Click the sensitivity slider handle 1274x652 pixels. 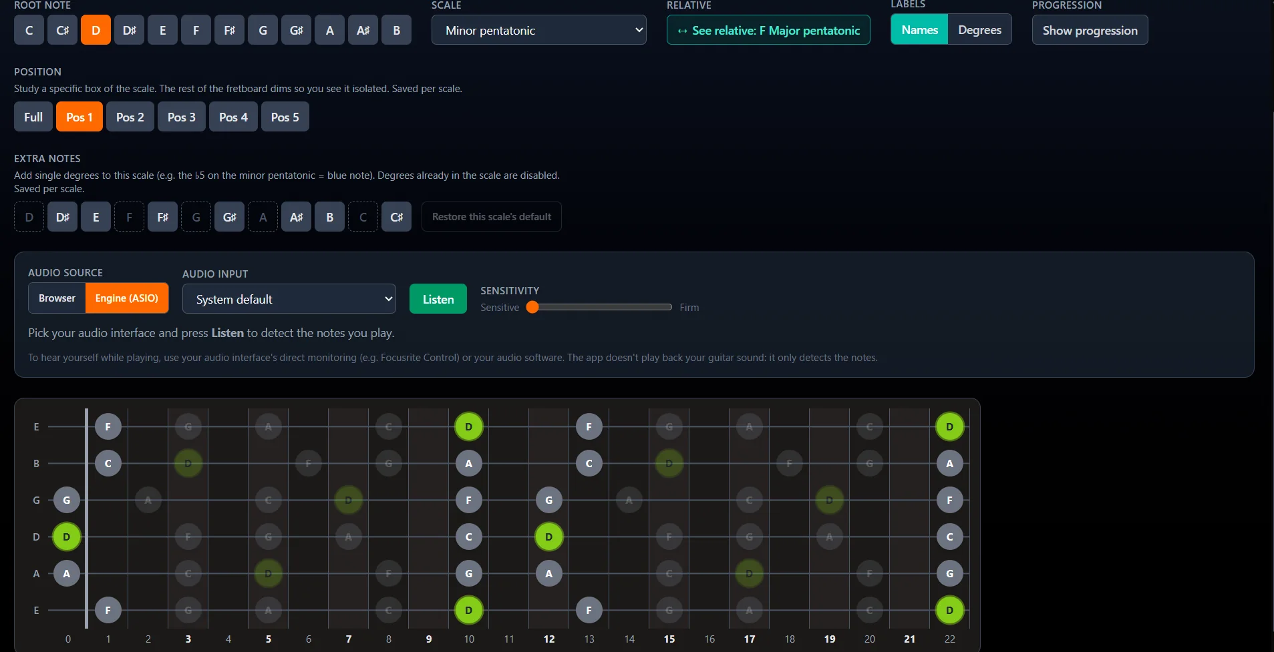coord(532,307)
